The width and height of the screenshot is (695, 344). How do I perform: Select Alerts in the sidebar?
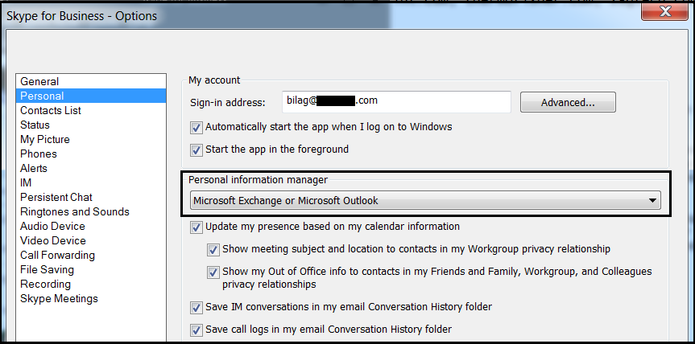[x=91, y=169]
